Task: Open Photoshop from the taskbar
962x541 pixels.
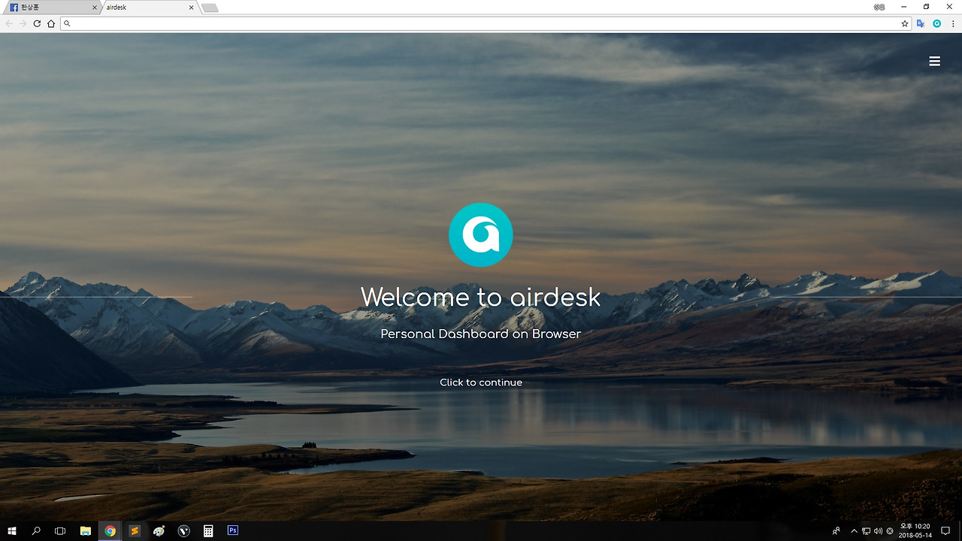Action: (x=233, y=530)
